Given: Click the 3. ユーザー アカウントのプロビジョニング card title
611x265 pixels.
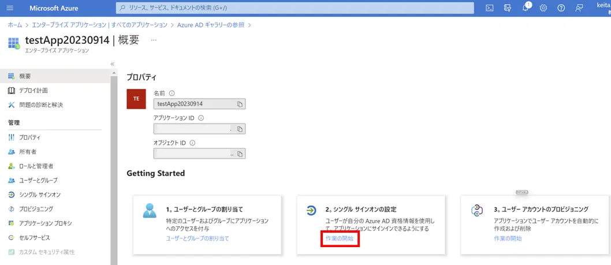Looking at the screenshot, I should (541, 209).
